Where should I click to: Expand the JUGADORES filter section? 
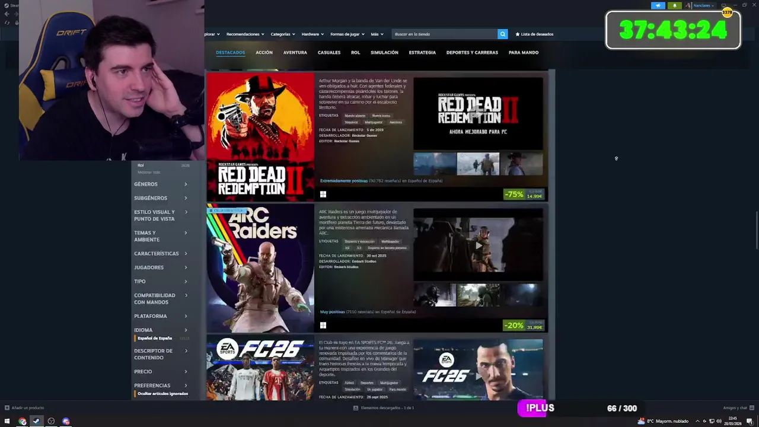pos(161,267)
